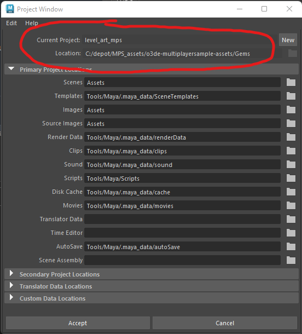
Task: Cancel the Project Window dialog
Action: tap(225, 323)
